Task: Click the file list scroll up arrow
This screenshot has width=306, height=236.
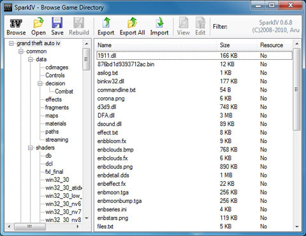Action: [x=297, y=44]
